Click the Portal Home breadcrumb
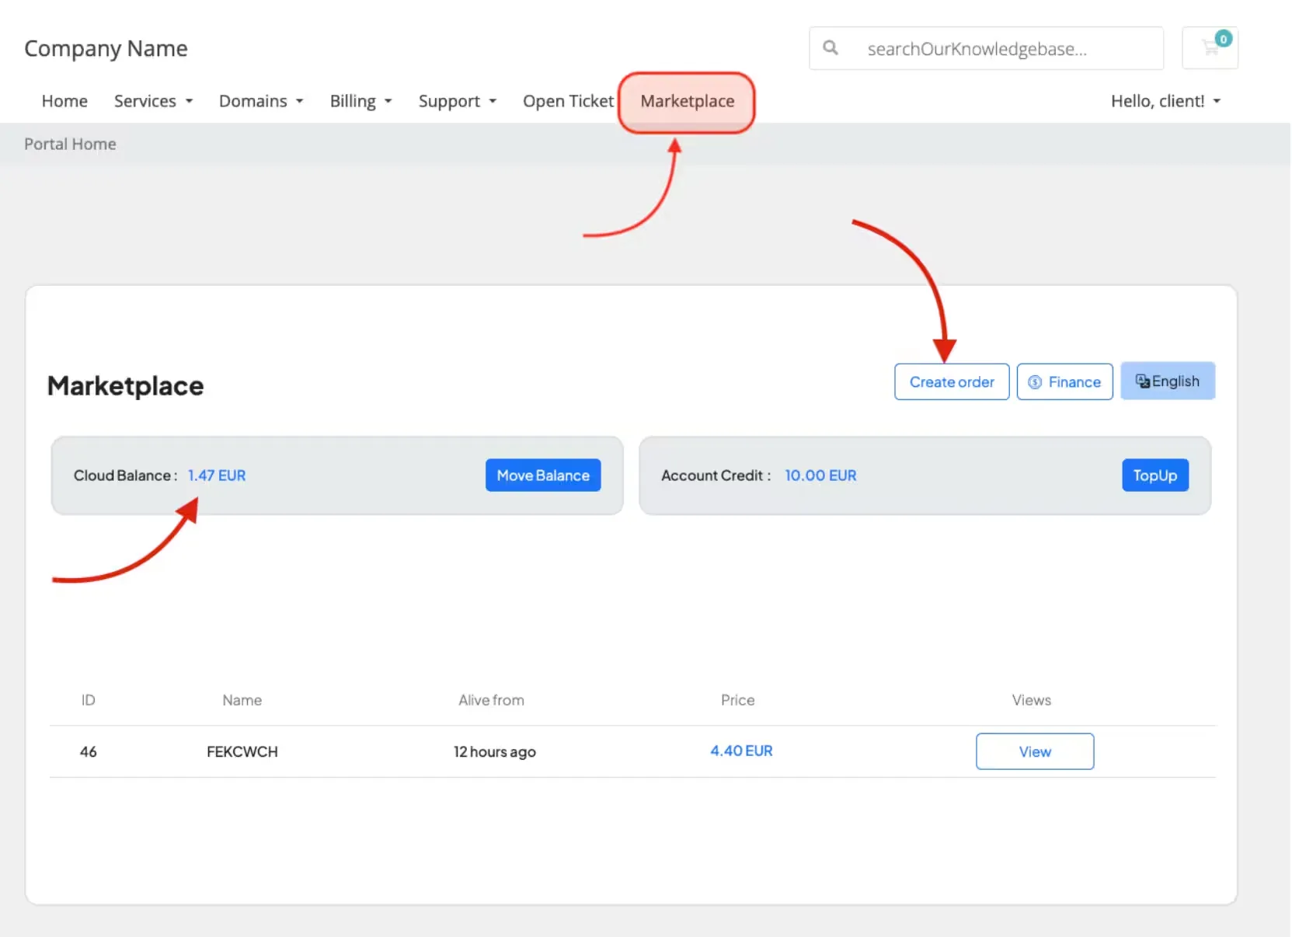Screen dimensions: 1292x937 point(70,145)
